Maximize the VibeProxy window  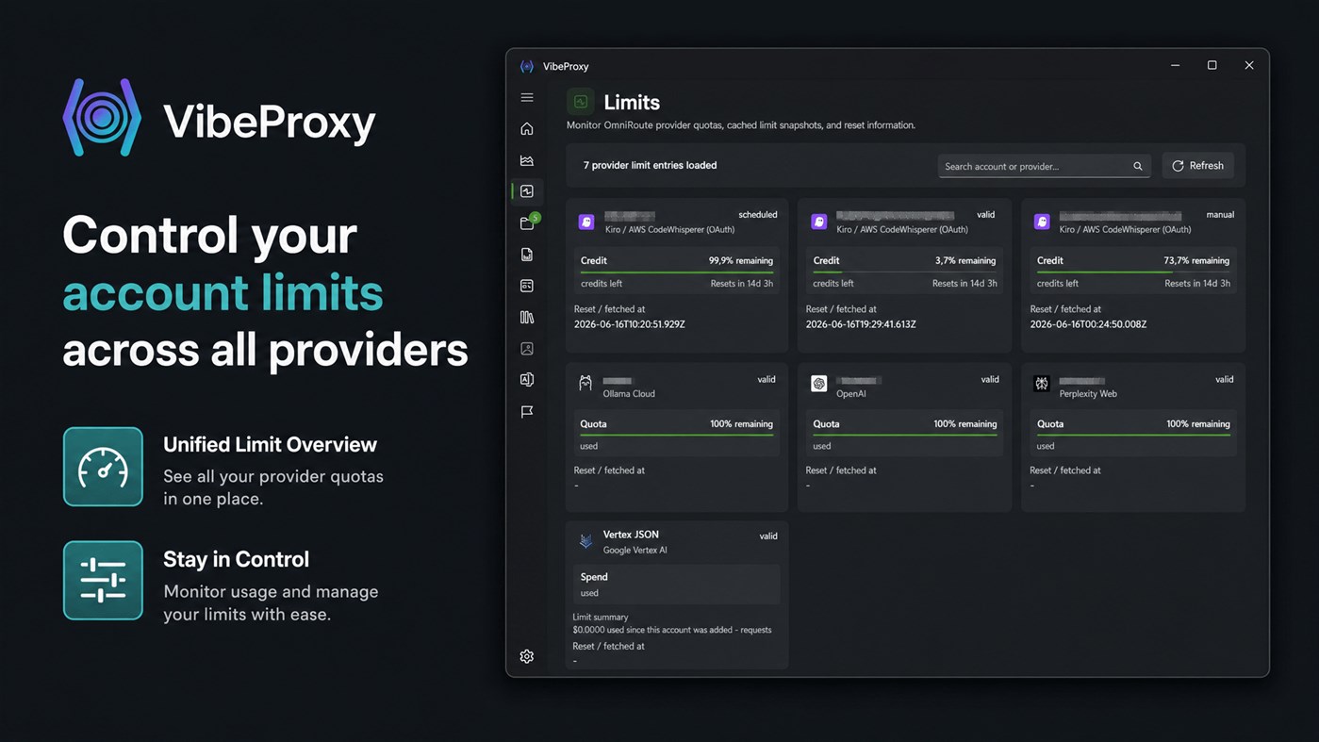point(1212,66)
